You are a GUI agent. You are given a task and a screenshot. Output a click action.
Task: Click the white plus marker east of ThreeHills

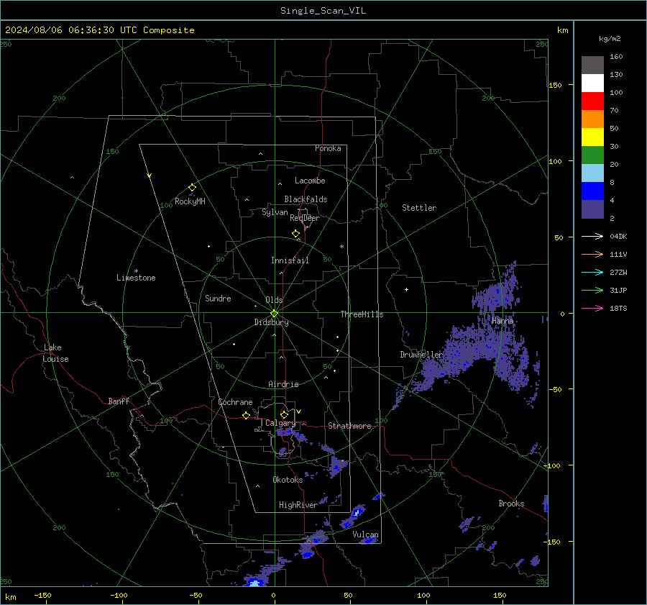406,289
